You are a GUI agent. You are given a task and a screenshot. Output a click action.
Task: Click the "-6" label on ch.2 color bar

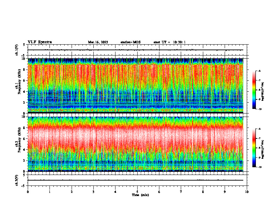[x=259, y=129]
